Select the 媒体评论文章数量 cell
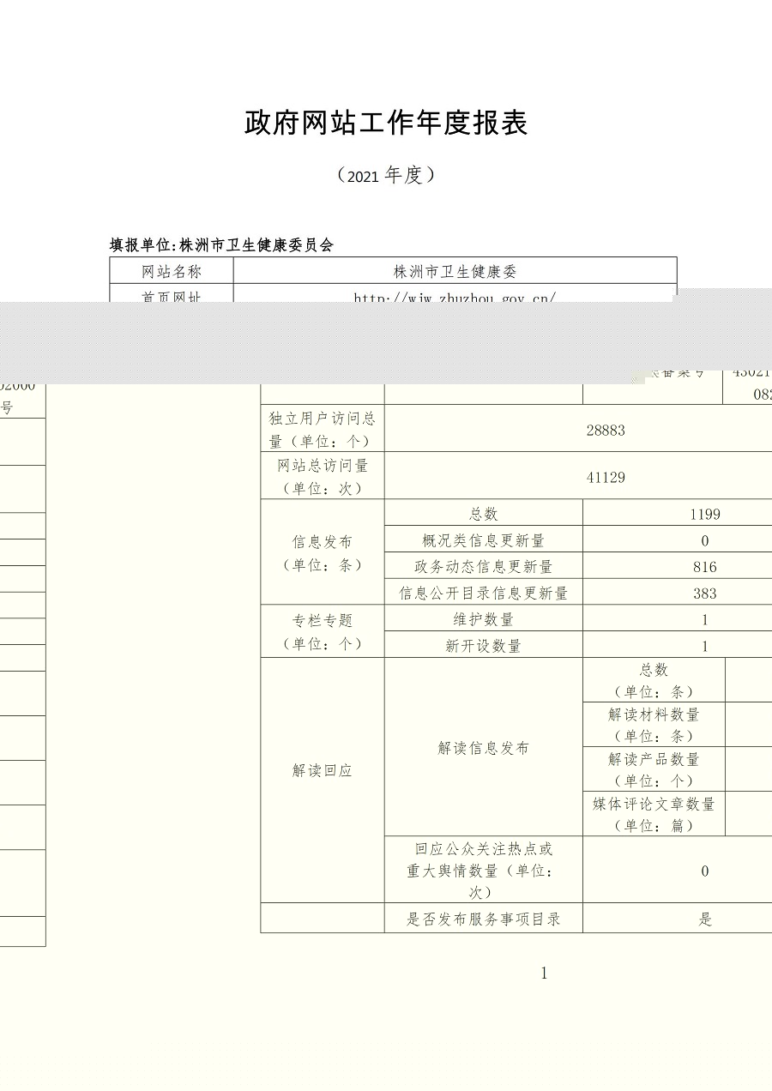Screen dimensions: 772x1091 [x=654, y=815]
